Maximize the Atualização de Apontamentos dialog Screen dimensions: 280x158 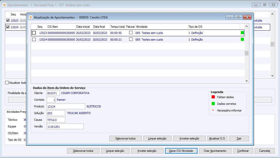point(238,17)
